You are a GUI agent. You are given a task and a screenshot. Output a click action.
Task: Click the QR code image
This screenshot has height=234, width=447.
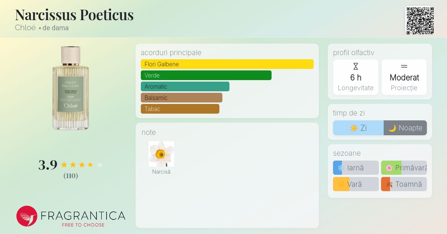(420, 21)
